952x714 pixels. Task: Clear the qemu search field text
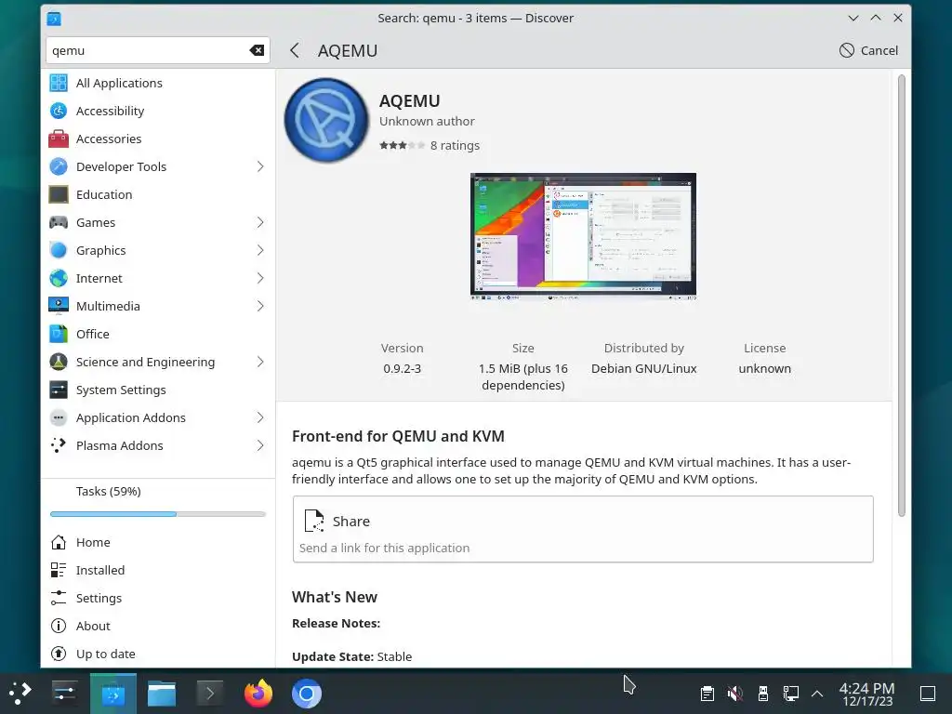(257, 50)
